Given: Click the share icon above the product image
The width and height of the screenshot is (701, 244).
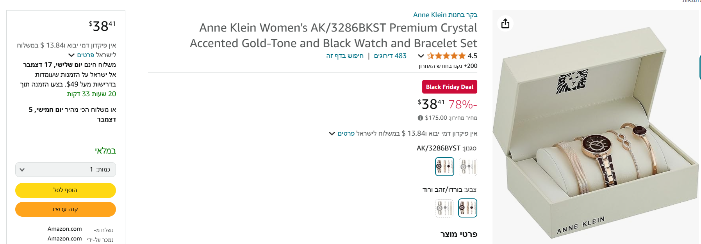Looking at the screenshot, I should click(505, 23).
